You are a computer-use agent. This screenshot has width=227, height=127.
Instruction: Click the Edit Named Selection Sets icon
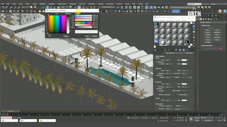tap(99, 7)
